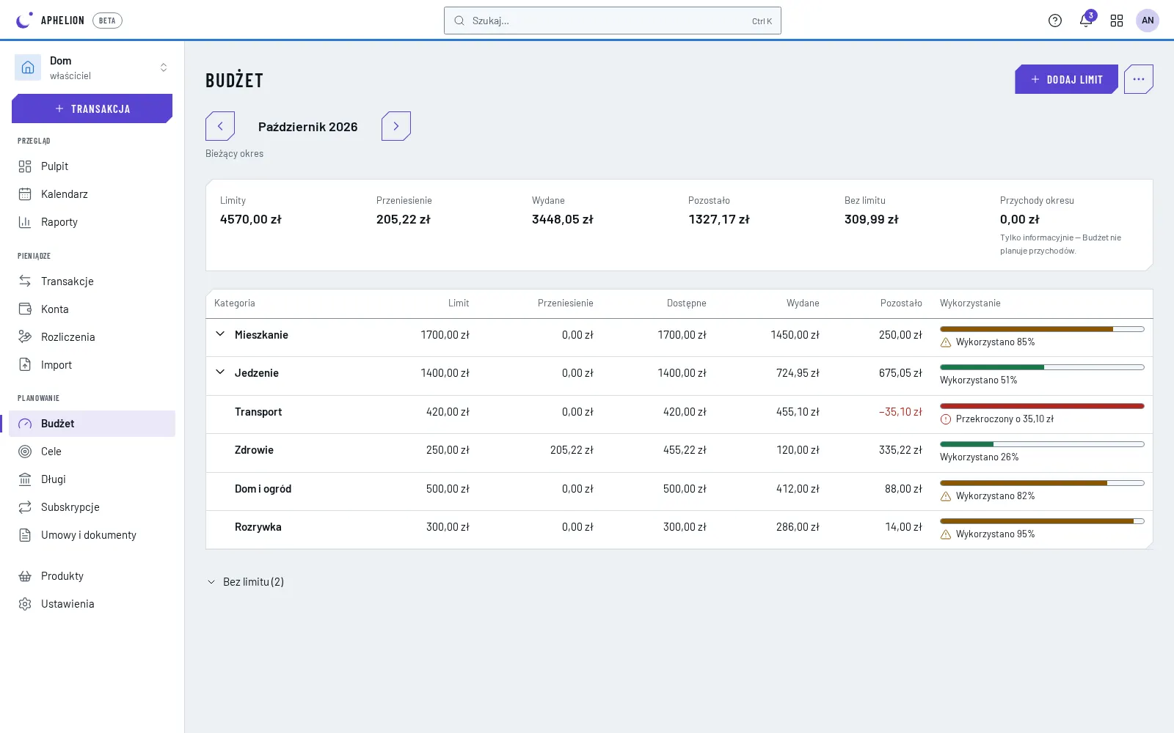Screen dimensions: 1174x733
Task: Open the Dom household switcher dropdown
Action: [92, 67]
